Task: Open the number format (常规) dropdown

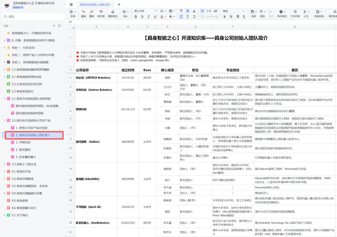Action: (234, 11)
